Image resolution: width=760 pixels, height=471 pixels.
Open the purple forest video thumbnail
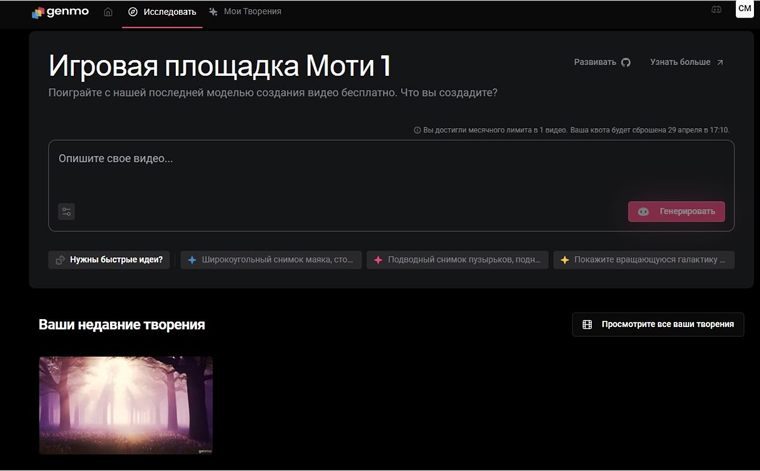[126, 405]
